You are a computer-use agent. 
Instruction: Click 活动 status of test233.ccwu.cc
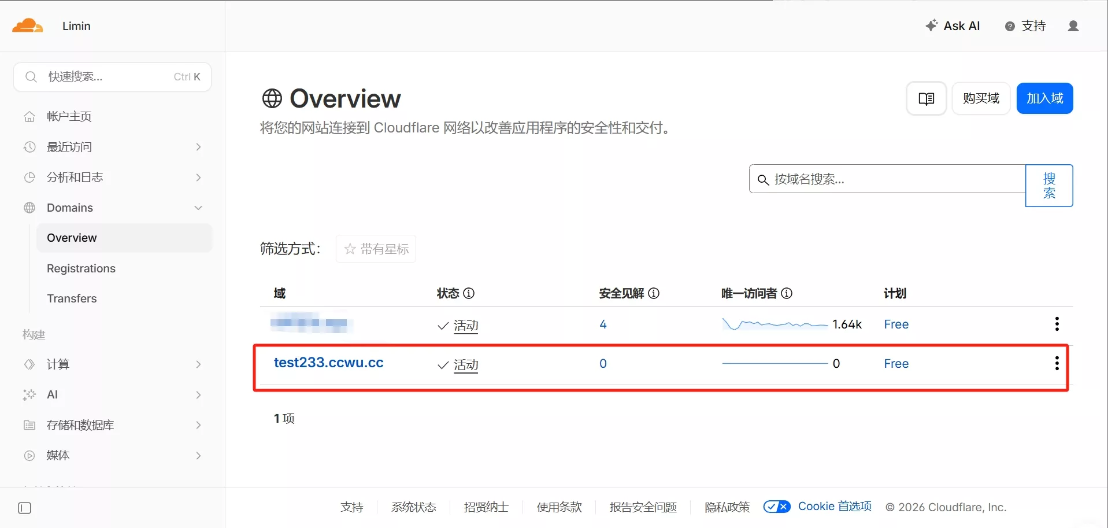(x=466, y=365)
